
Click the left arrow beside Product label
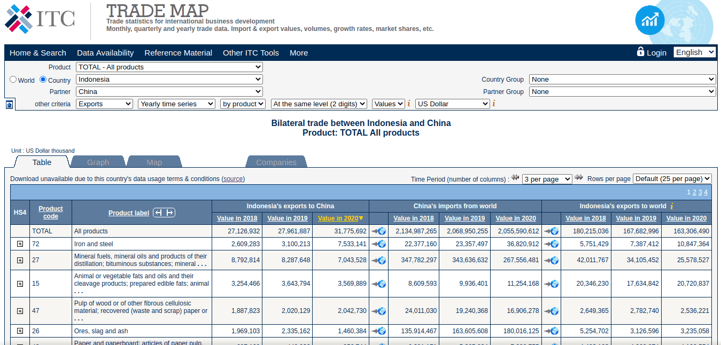point(158,212)
